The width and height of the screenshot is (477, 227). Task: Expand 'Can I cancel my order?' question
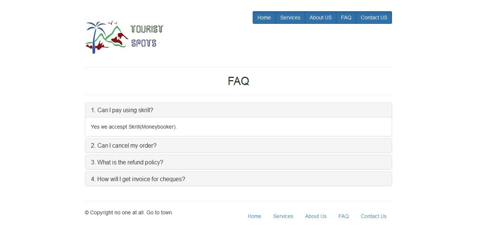[123, 145]
